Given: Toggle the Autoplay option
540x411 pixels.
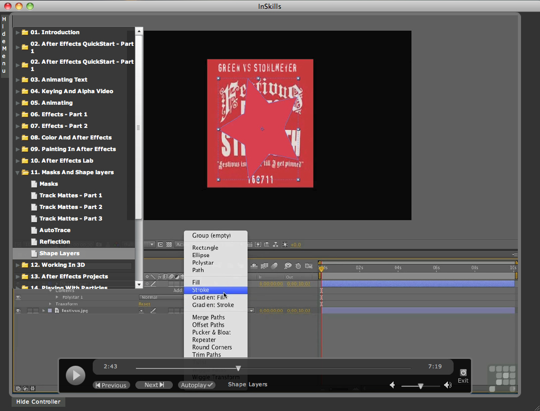Looking at the screenshot, I should point(197,385).
